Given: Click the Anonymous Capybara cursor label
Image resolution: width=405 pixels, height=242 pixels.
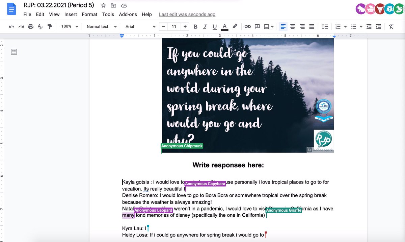Looking at the screenshot, I should [205, 184].
